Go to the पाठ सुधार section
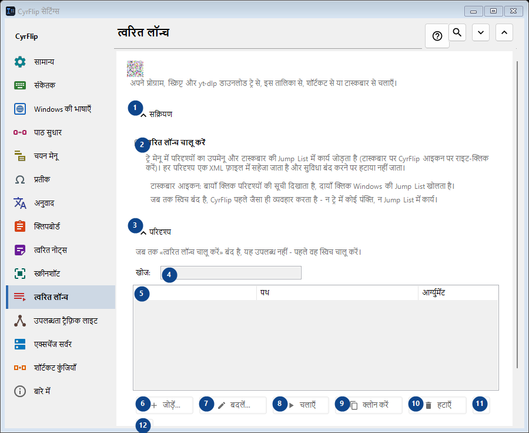 pyautogui.click(x=61, y=132)
